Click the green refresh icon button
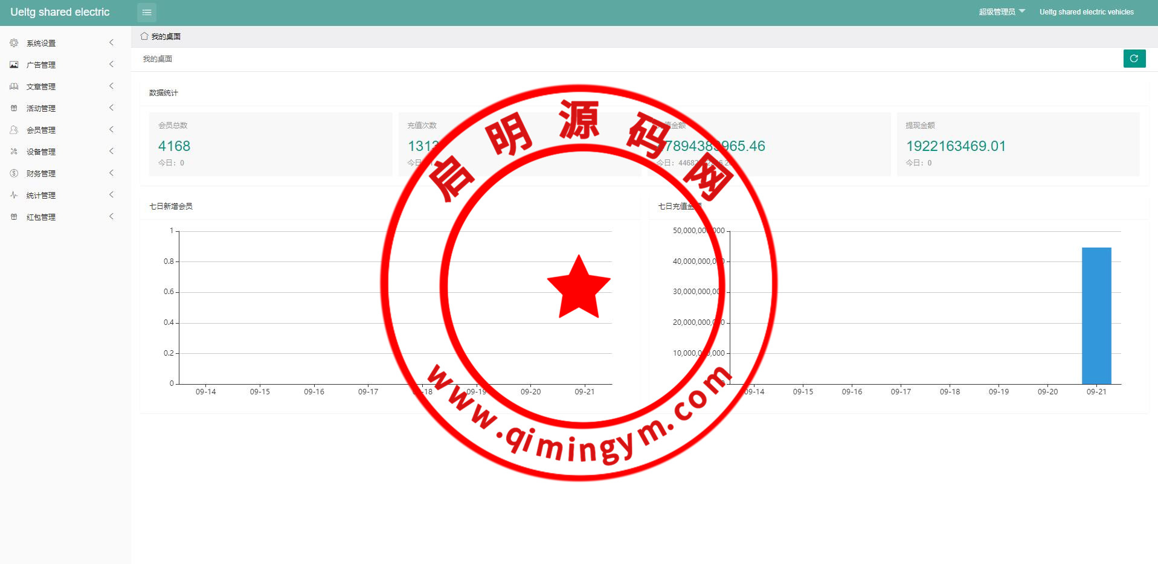 click(x=1134, y=59)
